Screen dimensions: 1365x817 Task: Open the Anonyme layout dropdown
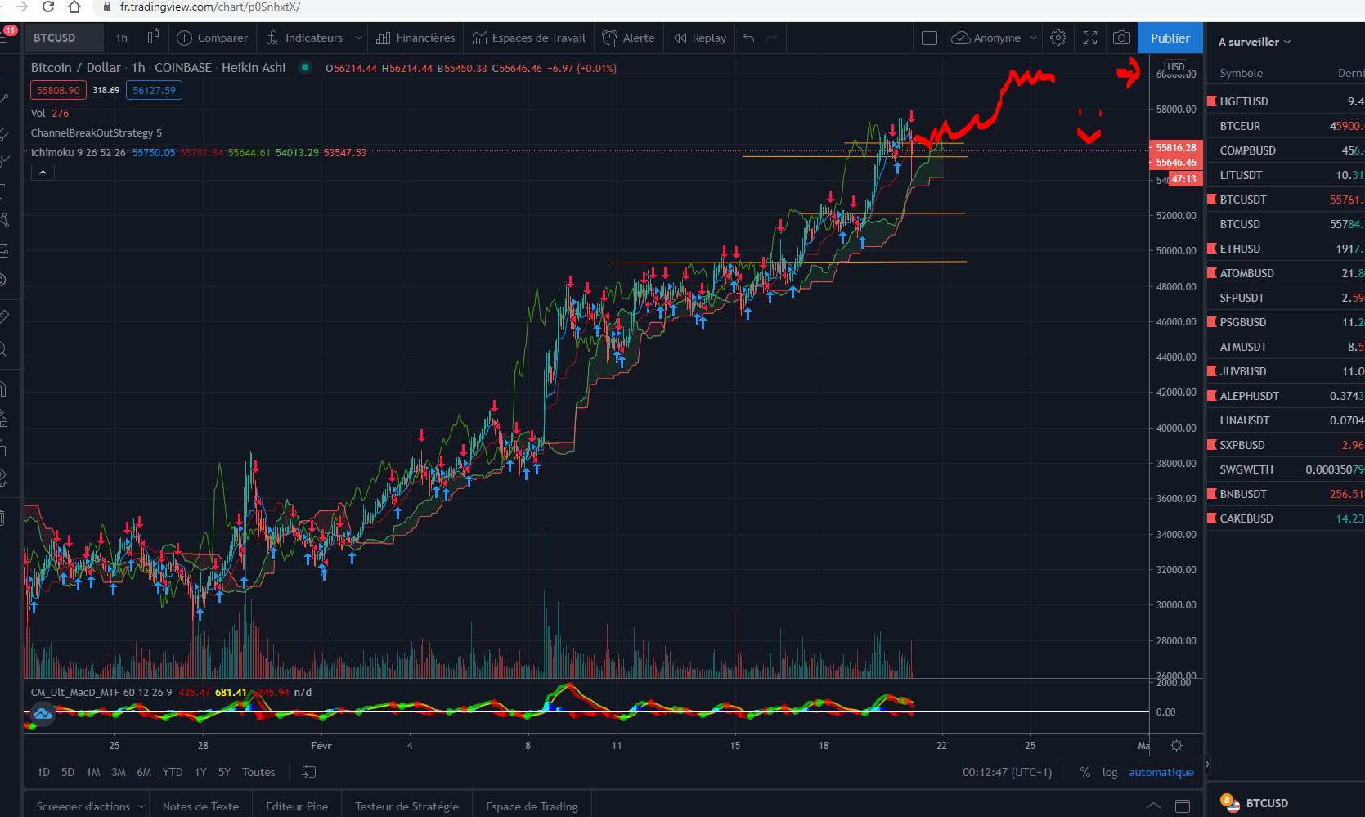(x=1034, y=38)
